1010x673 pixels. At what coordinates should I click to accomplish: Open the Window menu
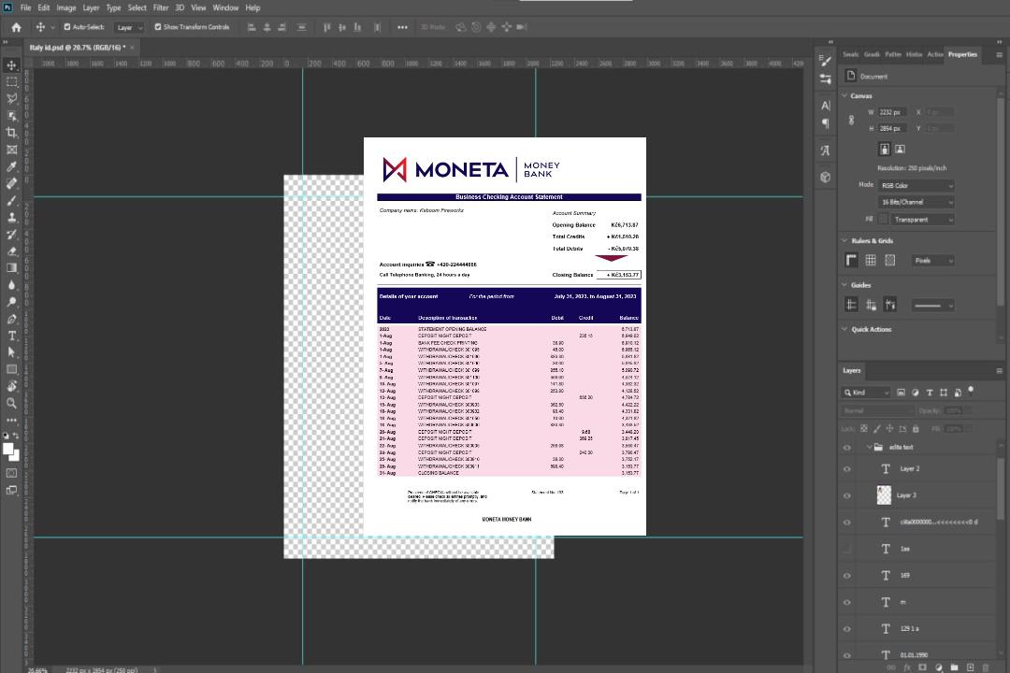pos(225,7)
